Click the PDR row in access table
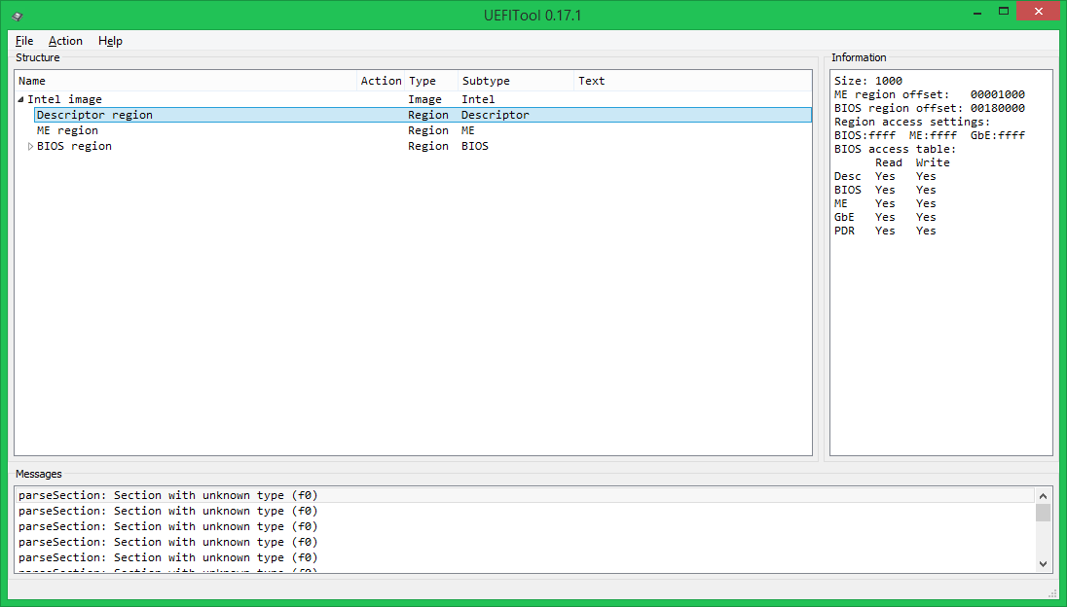Viewport: 1067px width, 607px height. click(885, 231)
